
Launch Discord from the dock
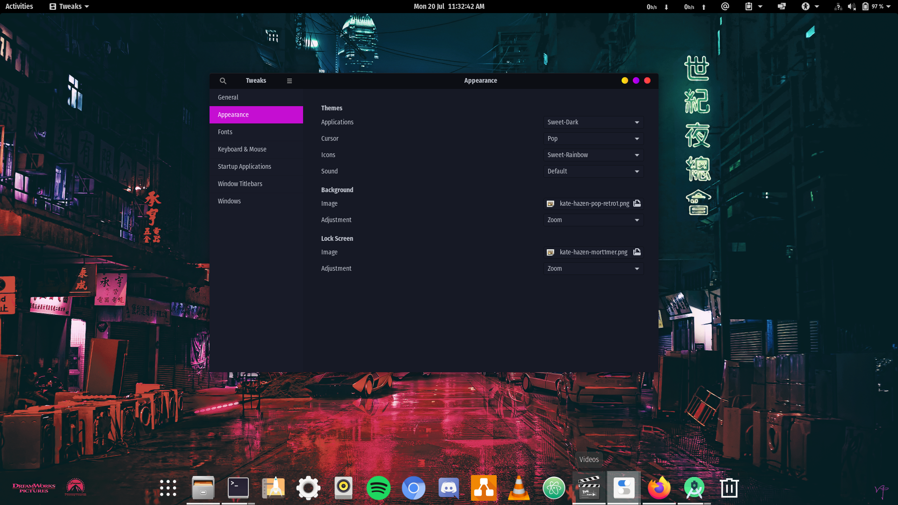click(x=449, y=488)
